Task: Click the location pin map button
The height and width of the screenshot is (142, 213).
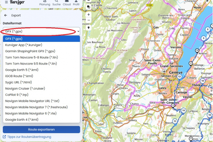Action: (x=88, y=27)
